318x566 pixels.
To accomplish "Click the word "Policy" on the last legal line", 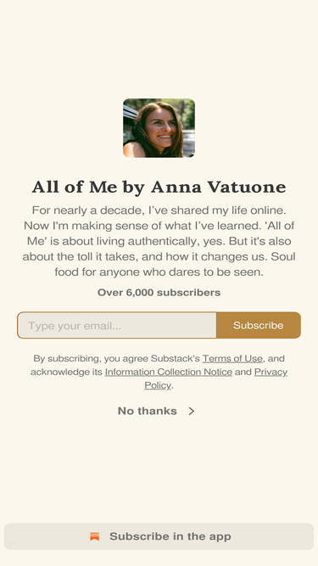I will click(158, 385).
